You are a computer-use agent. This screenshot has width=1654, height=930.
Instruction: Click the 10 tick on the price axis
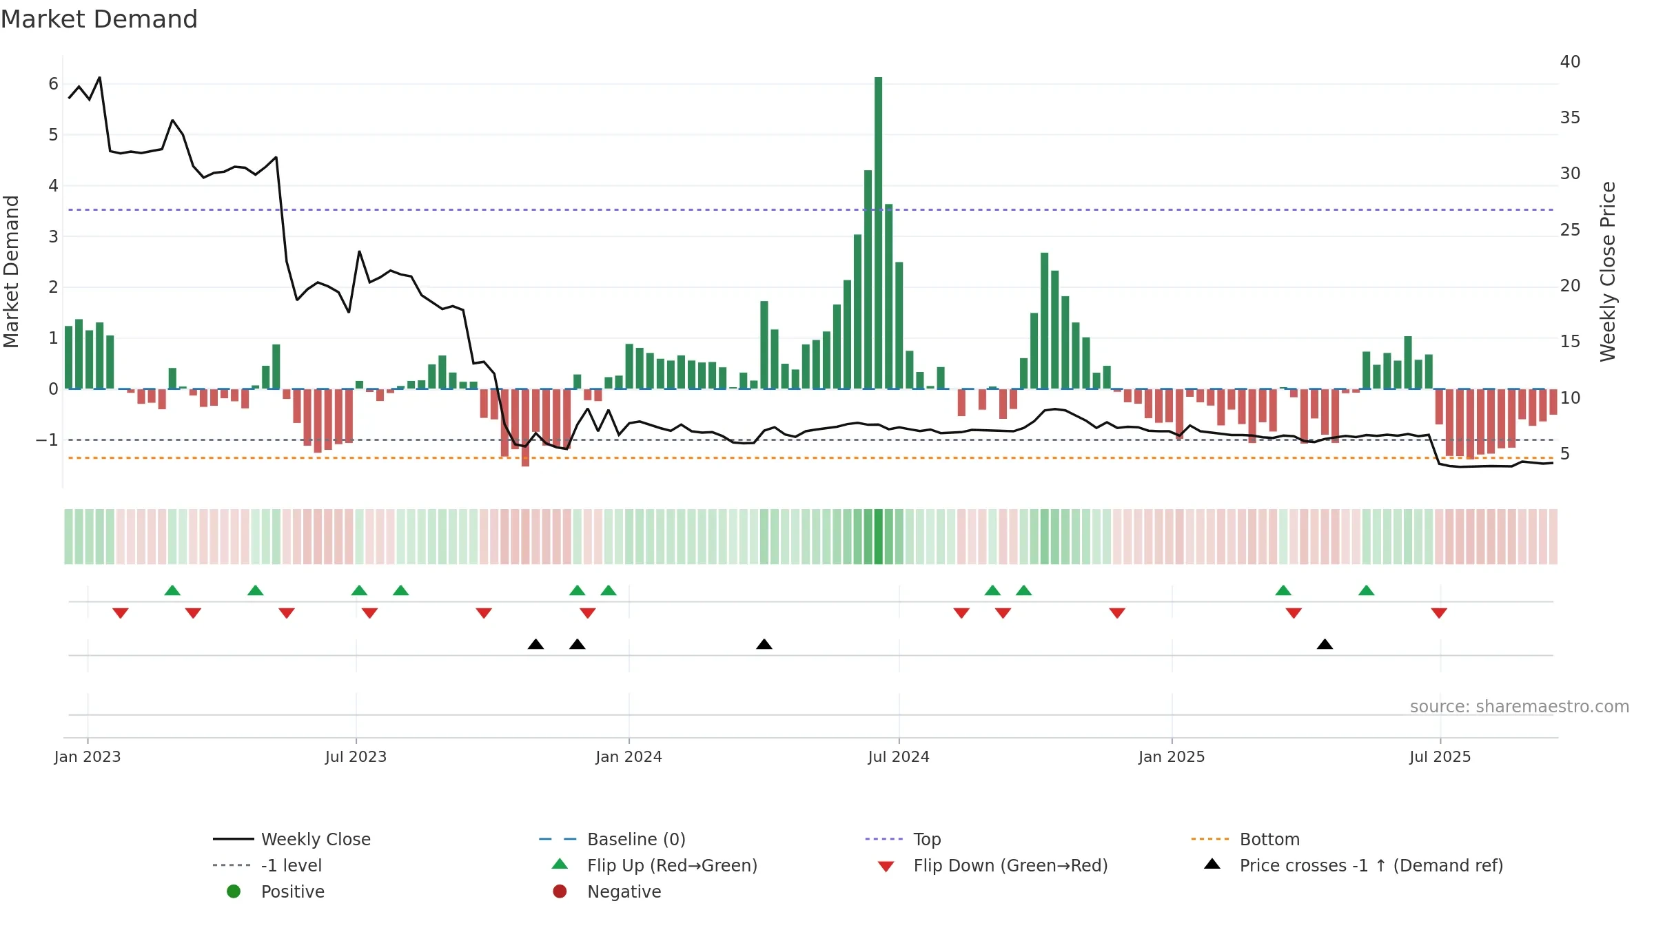click(x=1570, y=397)
